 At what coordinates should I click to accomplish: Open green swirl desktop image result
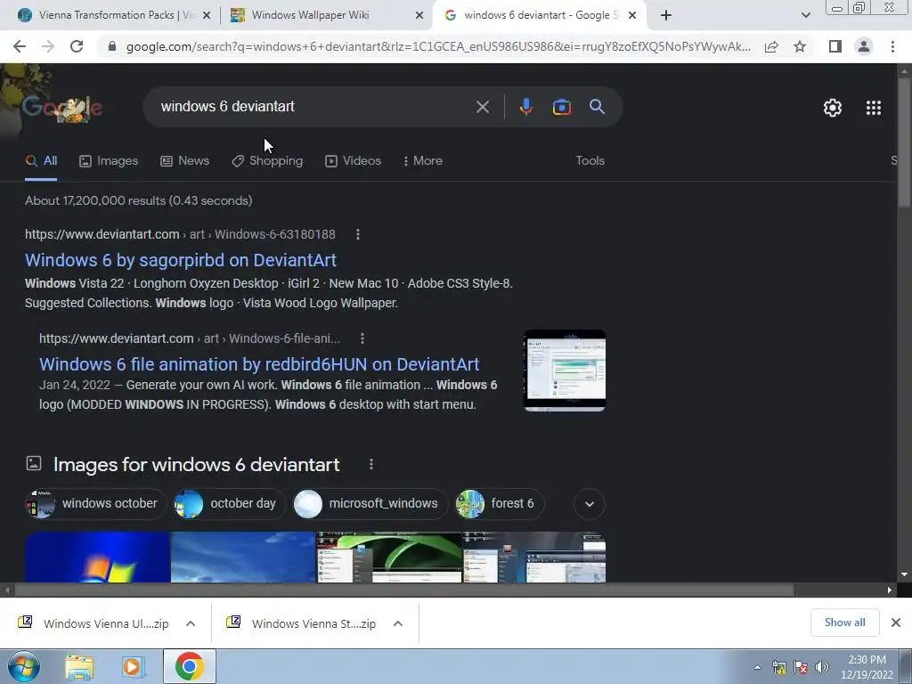[x=389, y=558]
